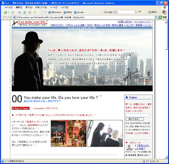Viewport: 169px width, 164px height.
Task: Open the Google G search-type dropdown
Action: click(116, 12)
